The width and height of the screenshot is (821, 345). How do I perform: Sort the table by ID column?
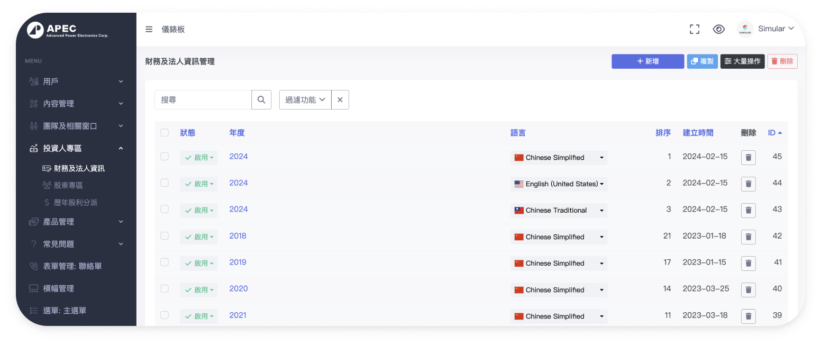774,133
